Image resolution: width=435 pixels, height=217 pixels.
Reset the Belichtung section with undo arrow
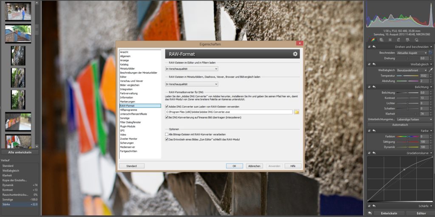pyautogui.click(x=374, y=87)
